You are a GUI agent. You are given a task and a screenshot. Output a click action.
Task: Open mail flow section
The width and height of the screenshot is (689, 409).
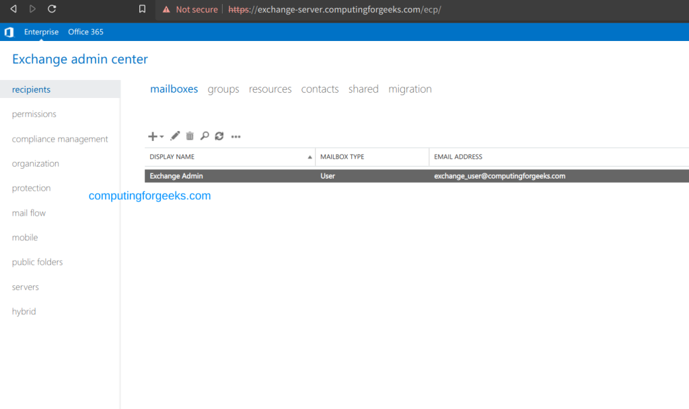(28, 212)
